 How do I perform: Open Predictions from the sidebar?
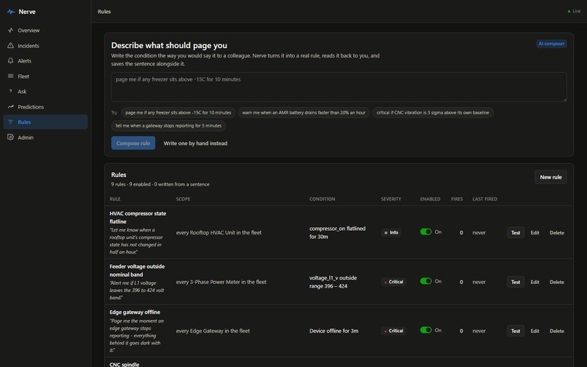click(x=45, y=107)
